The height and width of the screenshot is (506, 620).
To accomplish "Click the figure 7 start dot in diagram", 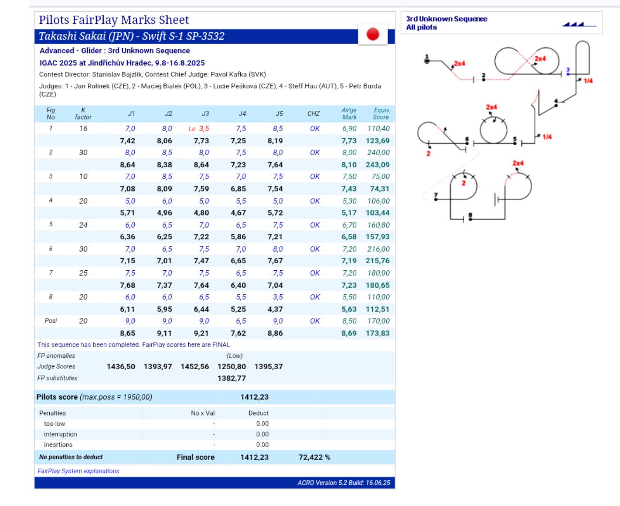I will (436, 199).
